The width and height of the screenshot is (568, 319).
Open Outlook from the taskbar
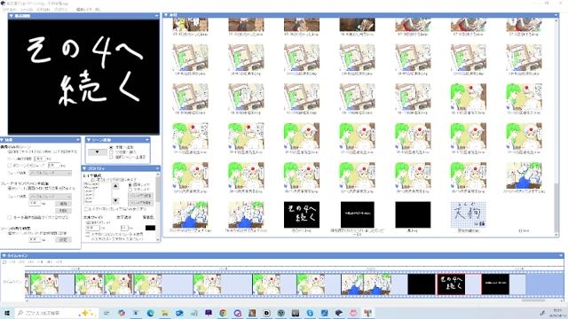click(x=179, y=313)
